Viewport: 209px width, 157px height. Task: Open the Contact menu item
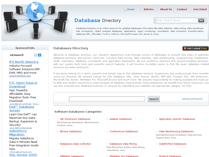point(182,9)
